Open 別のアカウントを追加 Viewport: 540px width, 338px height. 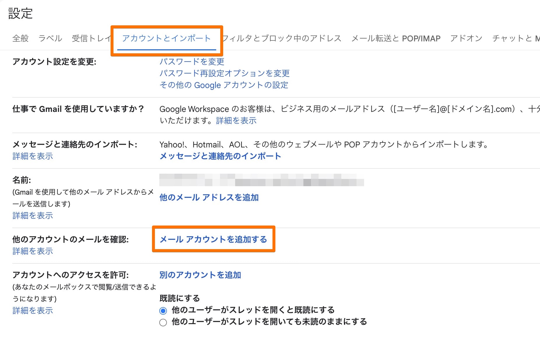(x=200, y=274)
